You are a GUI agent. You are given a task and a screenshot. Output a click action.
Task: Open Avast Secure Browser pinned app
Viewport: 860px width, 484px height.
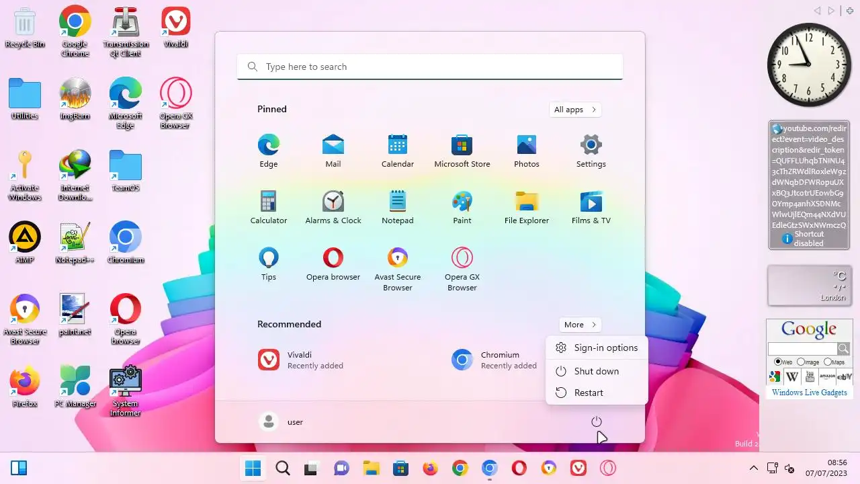tap(397, 269)
